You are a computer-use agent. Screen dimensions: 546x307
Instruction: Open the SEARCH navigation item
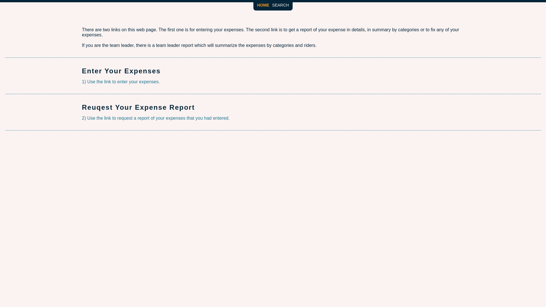[x=280, y=5]
